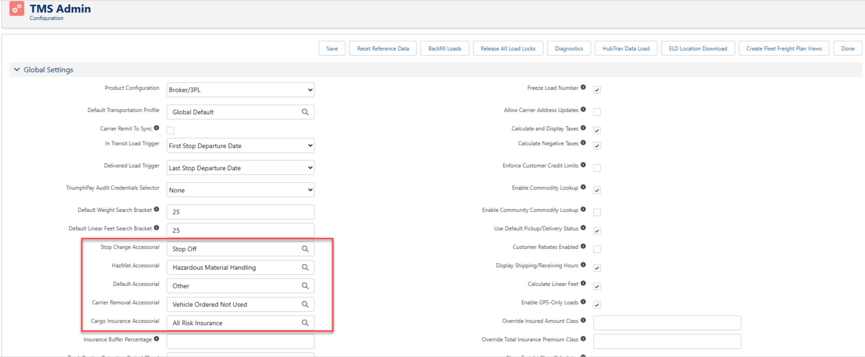Enable Allow Carrier Address Updates checkbox
Image resolution: width=865 pixels, height=357 pixels.
597,112
